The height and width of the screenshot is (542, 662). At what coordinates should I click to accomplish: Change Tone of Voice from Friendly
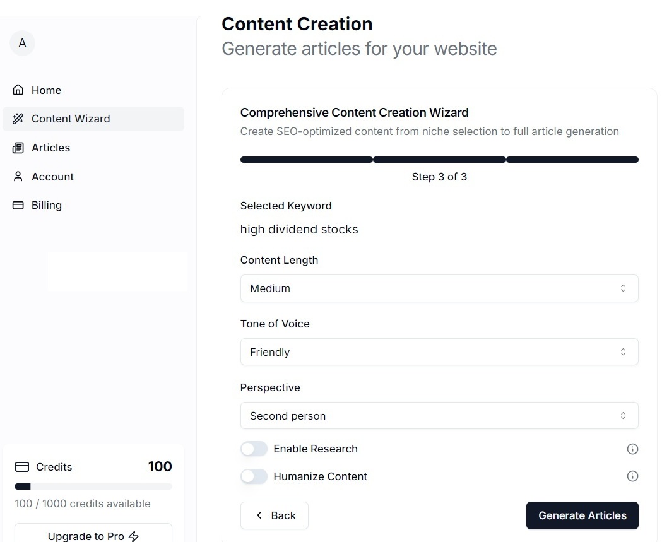[439, 351]
